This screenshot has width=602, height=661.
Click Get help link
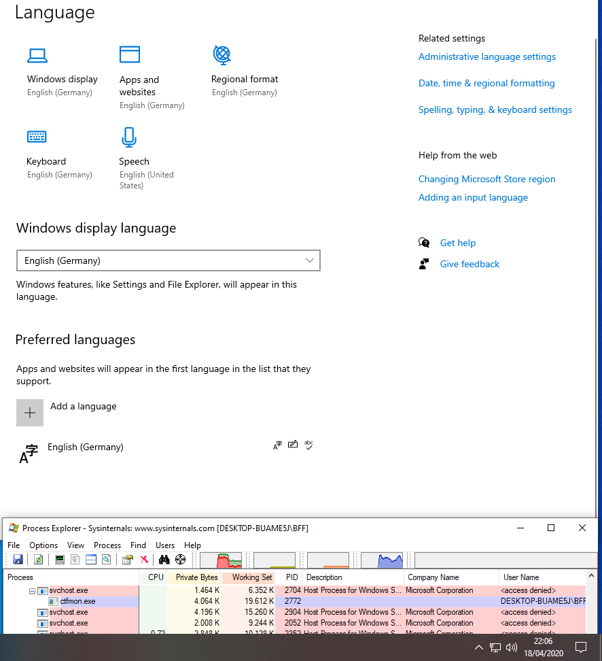(457, 243)
